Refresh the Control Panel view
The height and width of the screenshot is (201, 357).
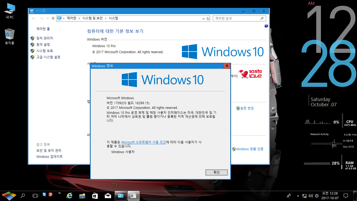point(208,19)
